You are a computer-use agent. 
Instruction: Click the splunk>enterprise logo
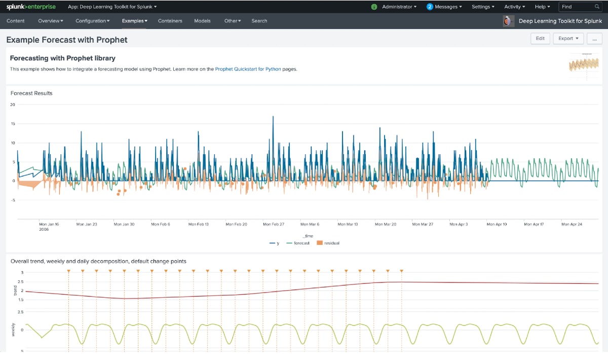tap(31, 7)
